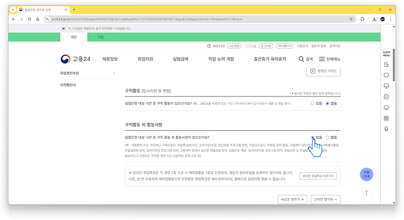Open the checklist icon in Quick Menu

tap(386, 97)
